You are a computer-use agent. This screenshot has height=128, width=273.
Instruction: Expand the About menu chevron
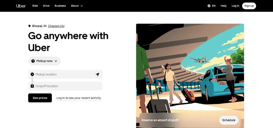point(82,6)
